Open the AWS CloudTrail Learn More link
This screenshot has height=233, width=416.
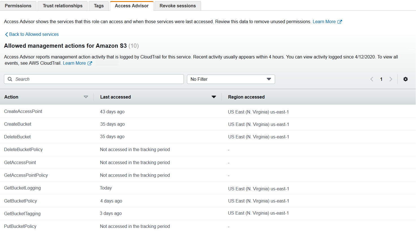tap(75, 63)
